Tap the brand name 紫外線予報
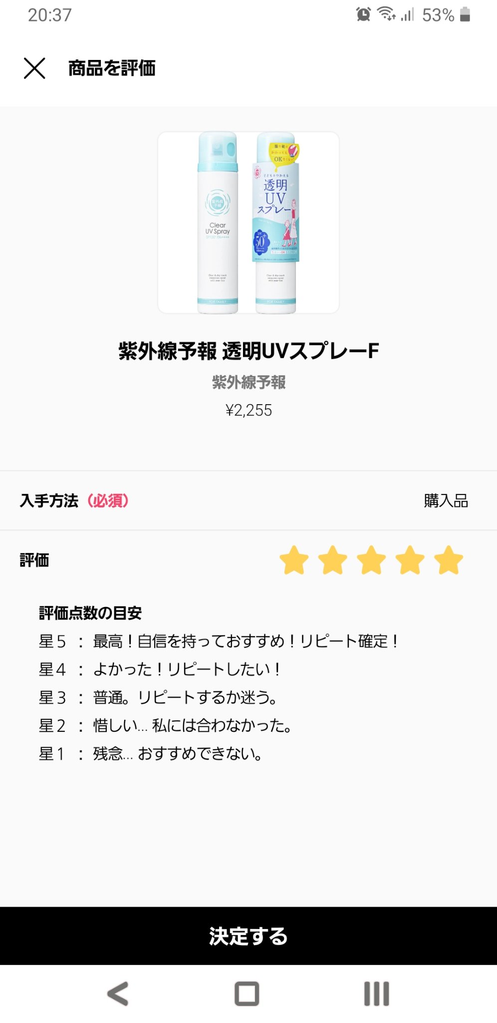This screenshot has width=497, height=1023. tap(248, 383)
